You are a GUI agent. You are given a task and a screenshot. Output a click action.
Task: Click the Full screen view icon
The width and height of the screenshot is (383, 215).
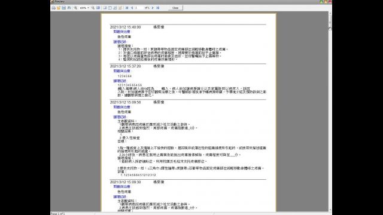98,8
